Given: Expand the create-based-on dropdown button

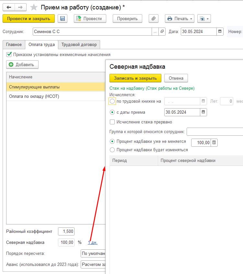Looking at the screenshot, I should tap(204, 19).
